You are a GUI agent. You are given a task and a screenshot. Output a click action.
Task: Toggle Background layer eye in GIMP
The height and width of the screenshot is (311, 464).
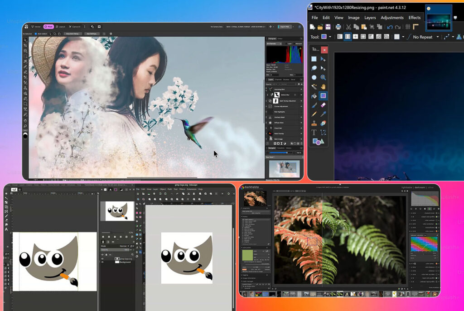point(103,262)
